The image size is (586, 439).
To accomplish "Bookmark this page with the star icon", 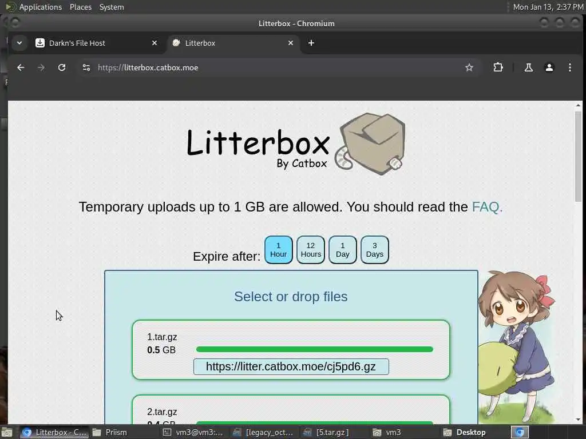I will (469, 67).
